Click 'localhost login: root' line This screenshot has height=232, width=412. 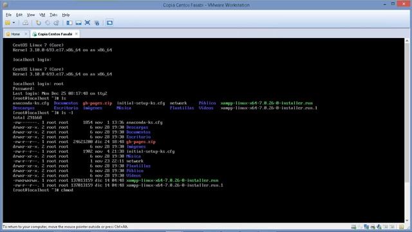[38, 84]
